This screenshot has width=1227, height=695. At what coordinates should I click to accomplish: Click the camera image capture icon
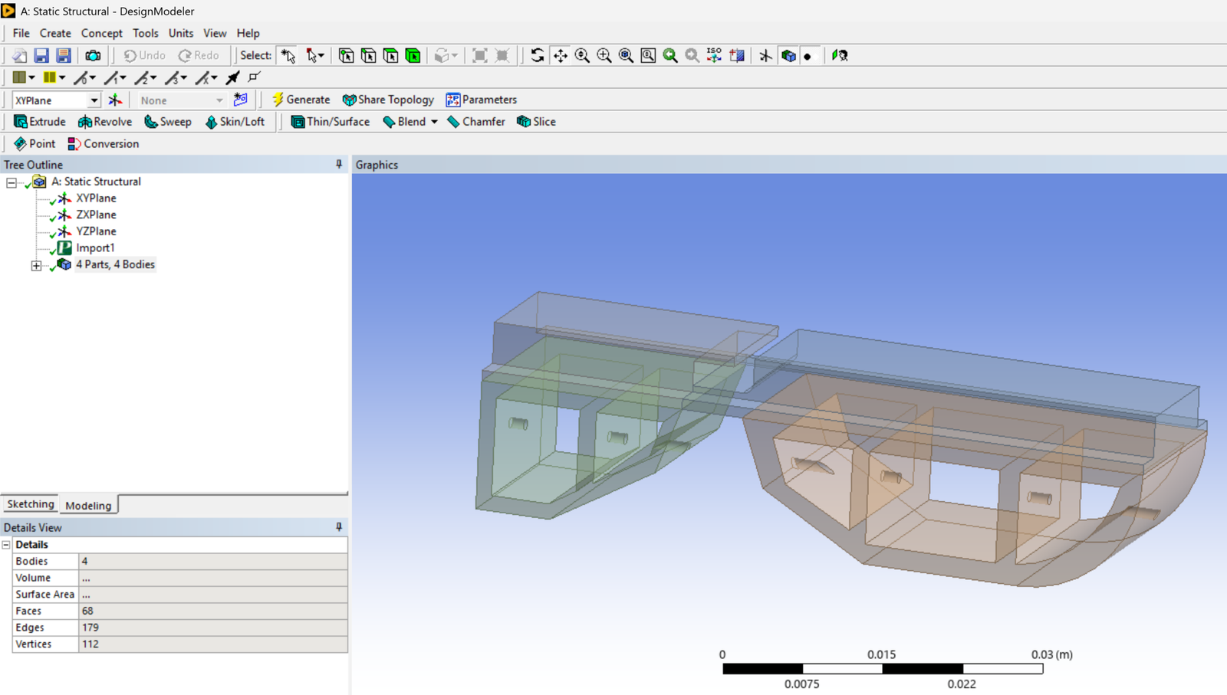click(93, 55)
